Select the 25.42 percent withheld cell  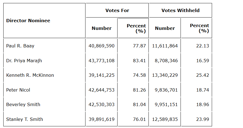pos(202,75)
